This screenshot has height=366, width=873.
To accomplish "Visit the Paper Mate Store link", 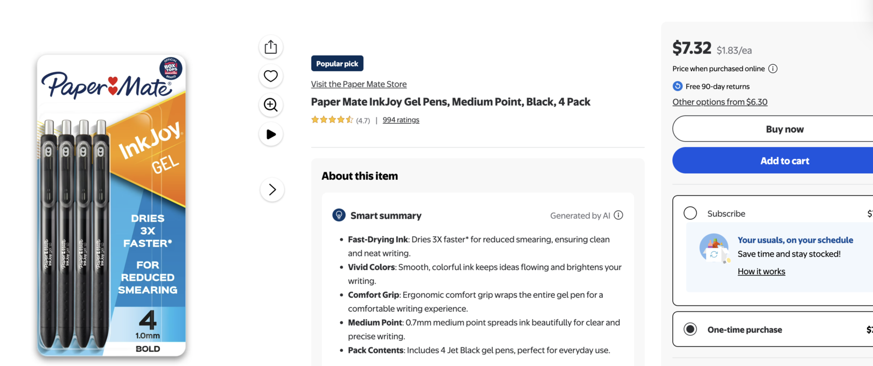I will point(358,84).
